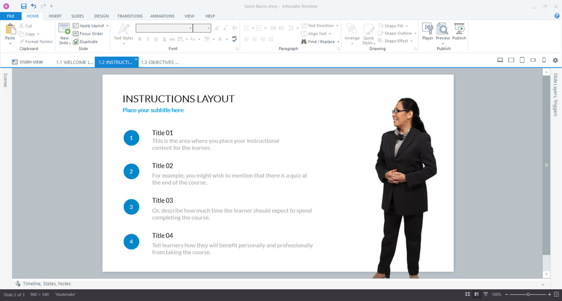Viewport: 562px width, 301px height.
Task: Expand Timeline, States, Notes panel
Action: [47, 284]
